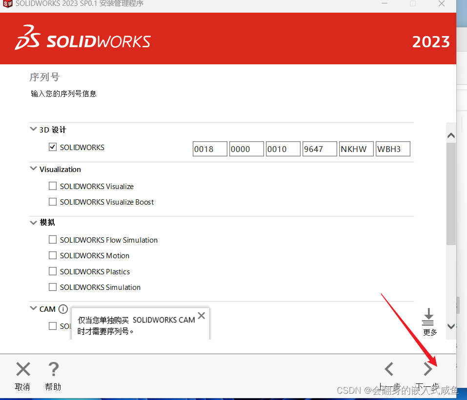Click serial field containing 0000
Screen dimensions: 467x400
tap(246, 149)
